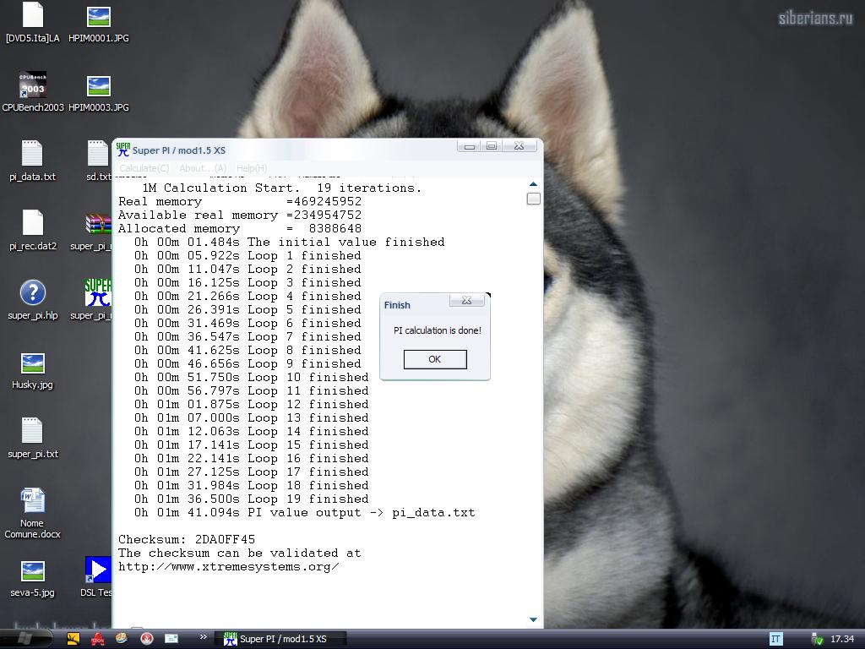Click the scrollbar up arrow in Super PI
The image size is (865, 649).
pos(533,183)
